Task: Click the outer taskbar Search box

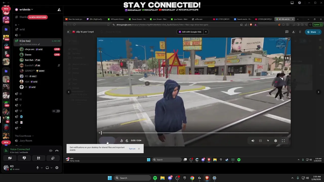Action: tap(132, 178)
